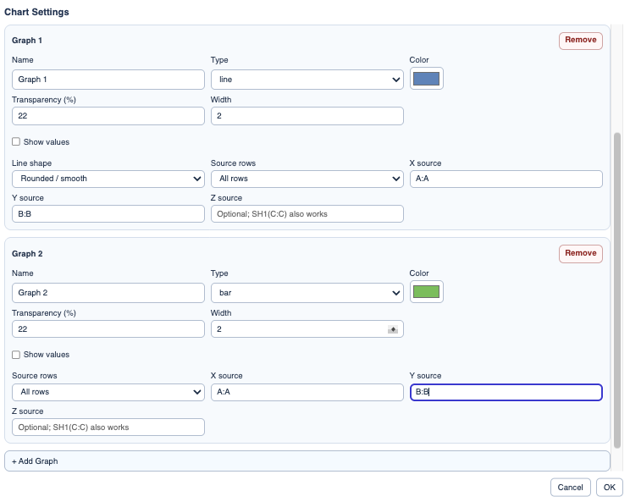Click Graph 2 section heading
Screen dimensions: 630x502
tap(27, 254)
